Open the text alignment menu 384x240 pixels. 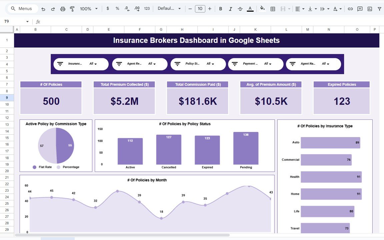[298, 9]
